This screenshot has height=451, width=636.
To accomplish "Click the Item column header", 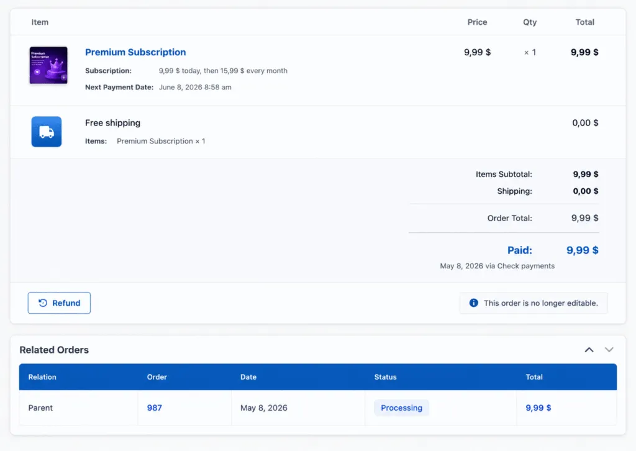I will point(40,22).
